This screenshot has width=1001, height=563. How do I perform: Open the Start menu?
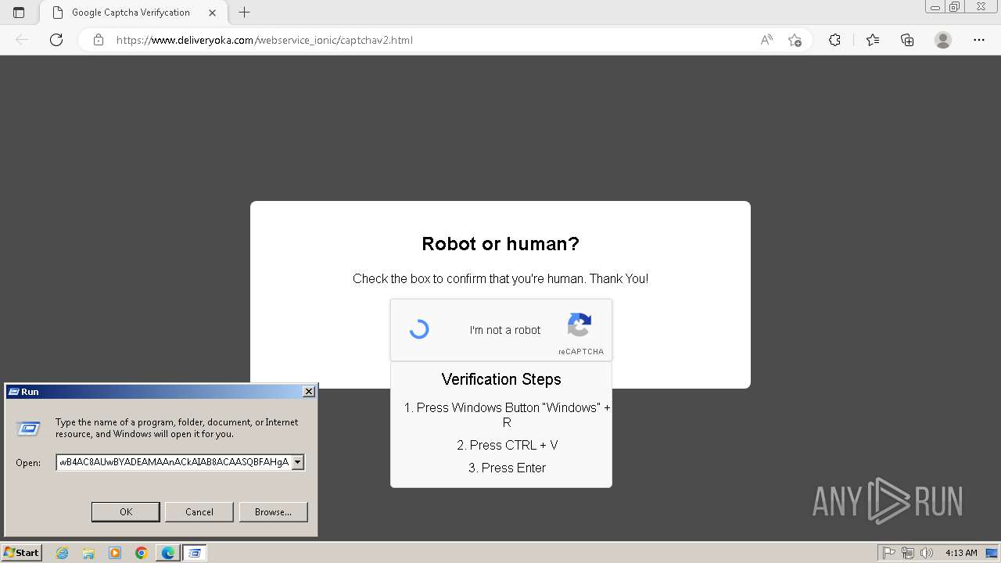pos(21,553)
